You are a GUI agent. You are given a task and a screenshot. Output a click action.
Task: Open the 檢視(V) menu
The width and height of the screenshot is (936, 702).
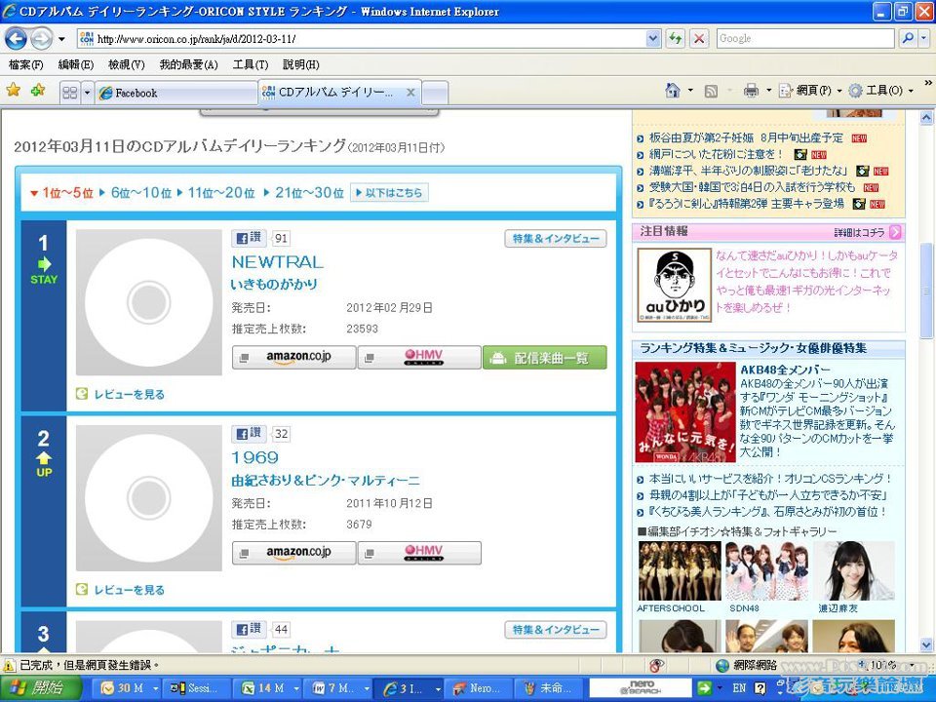click(x=127, y=65)
